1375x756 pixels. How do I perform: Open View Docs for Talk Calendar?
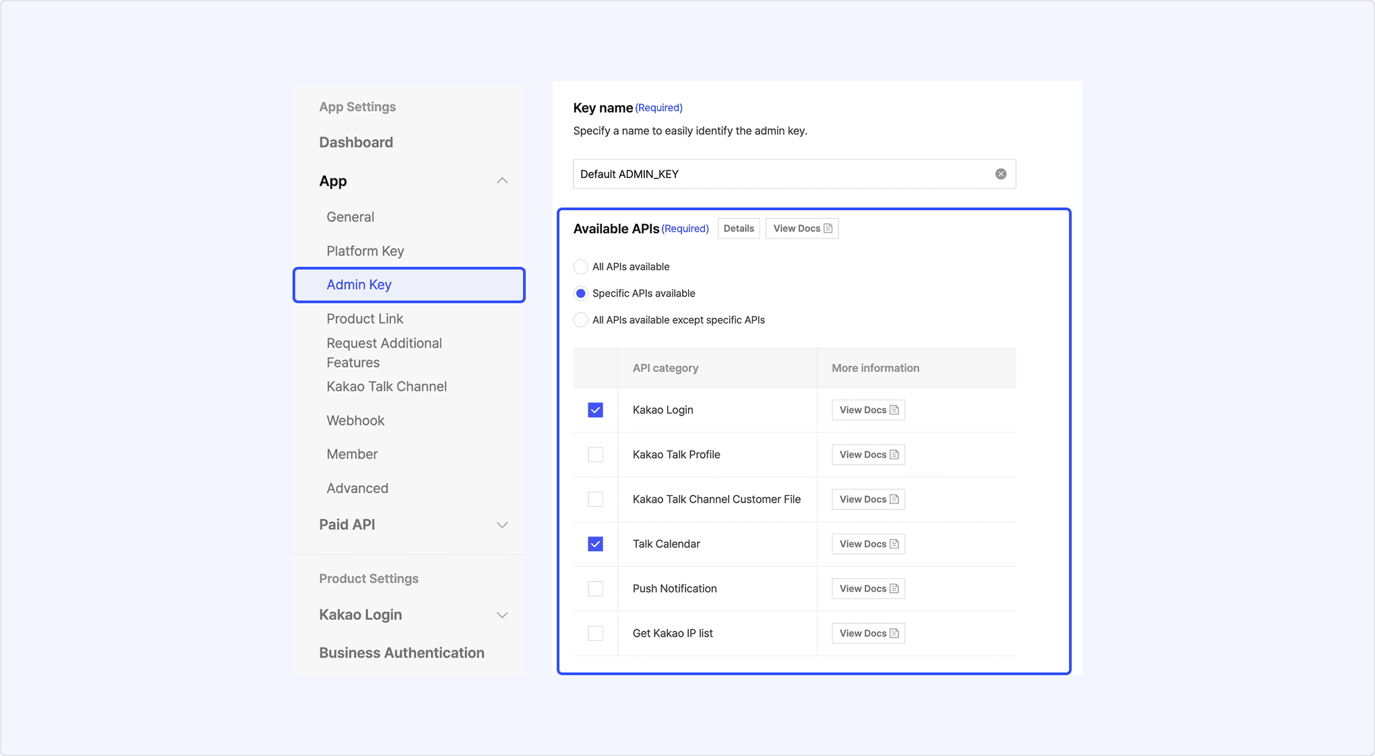[868, 544]
